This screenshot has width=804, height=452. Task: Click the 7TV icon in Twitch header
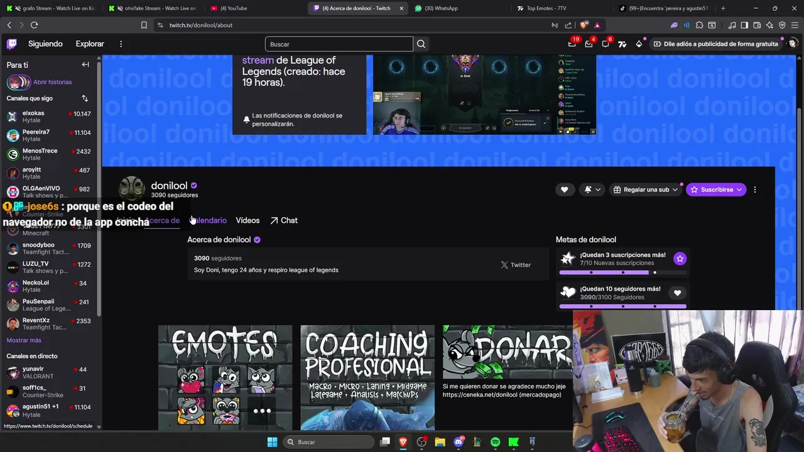tap(622, 44)
